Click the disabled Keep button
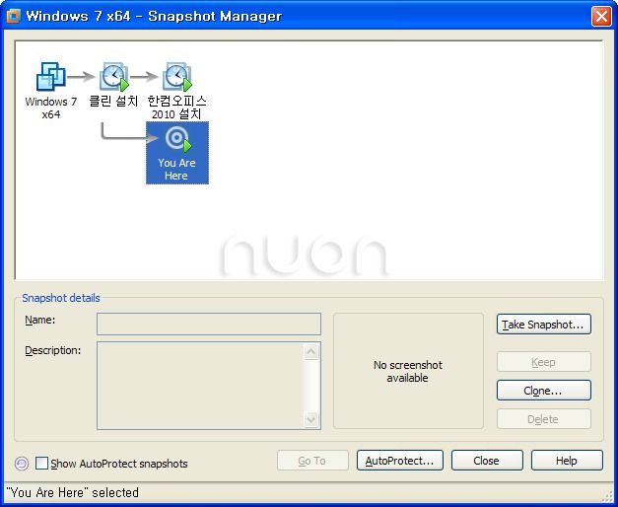 click(x=543, y=362)
